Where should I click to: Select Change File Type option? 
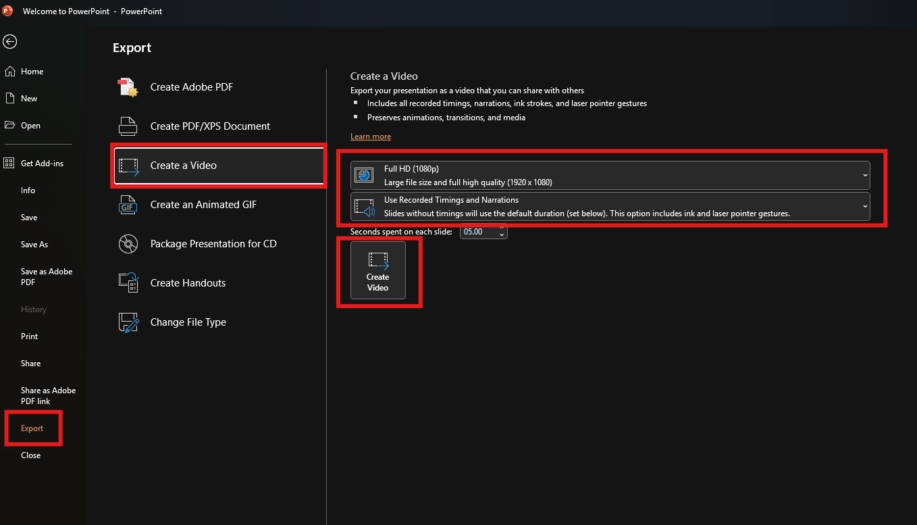pos(219,322)
